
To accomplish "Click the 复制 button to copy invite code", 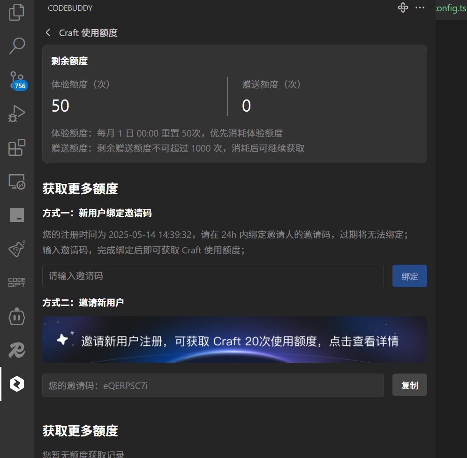I will [x=409, y=385].
